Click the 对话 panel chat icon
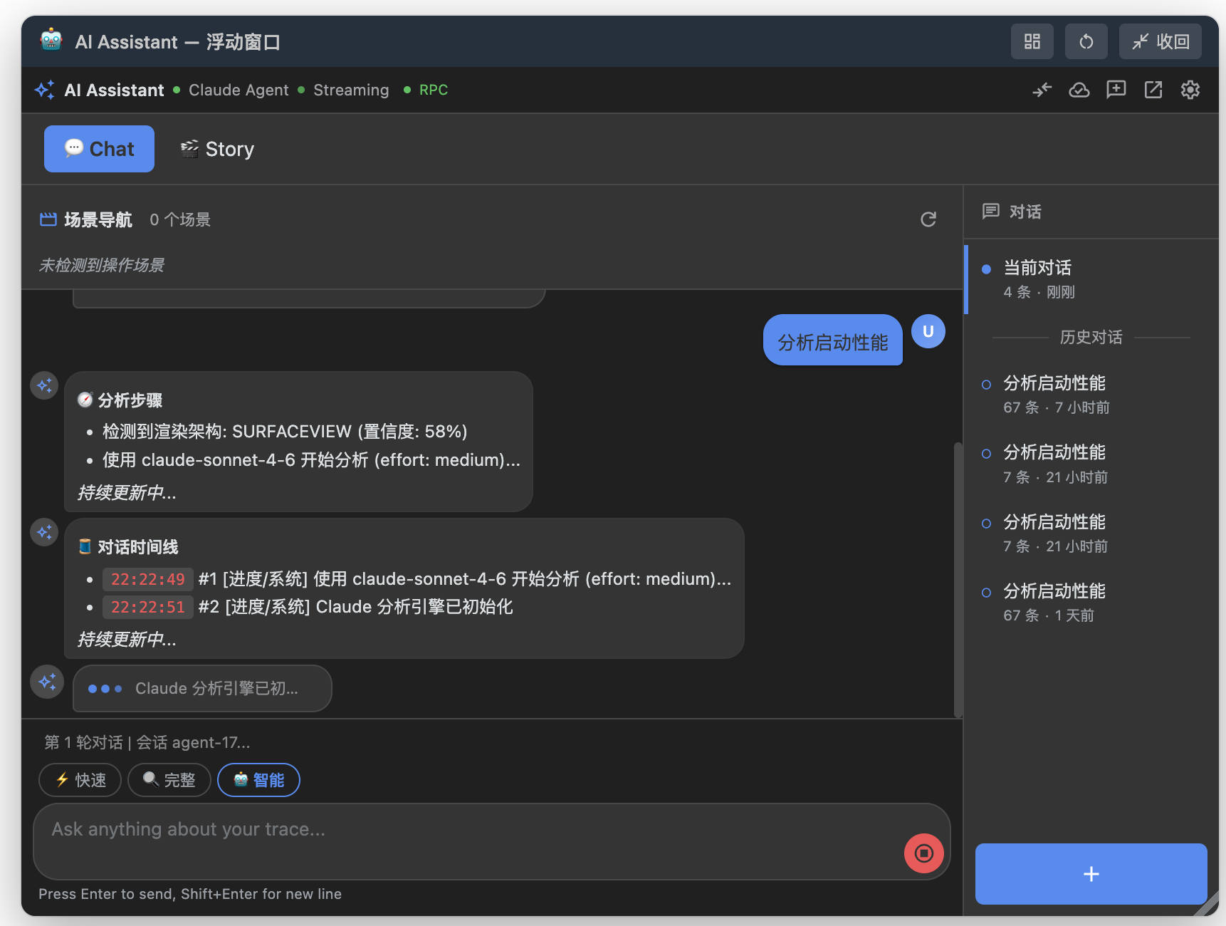 click(991, 212)
